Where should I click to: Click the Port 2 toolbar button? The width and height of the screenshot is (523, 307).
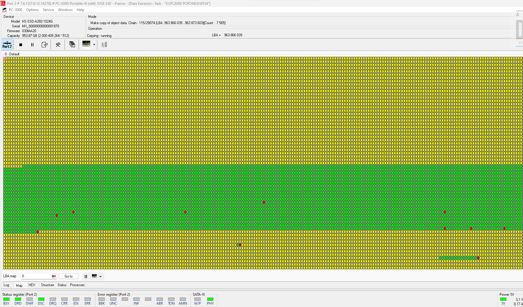[x=7, y=45]
